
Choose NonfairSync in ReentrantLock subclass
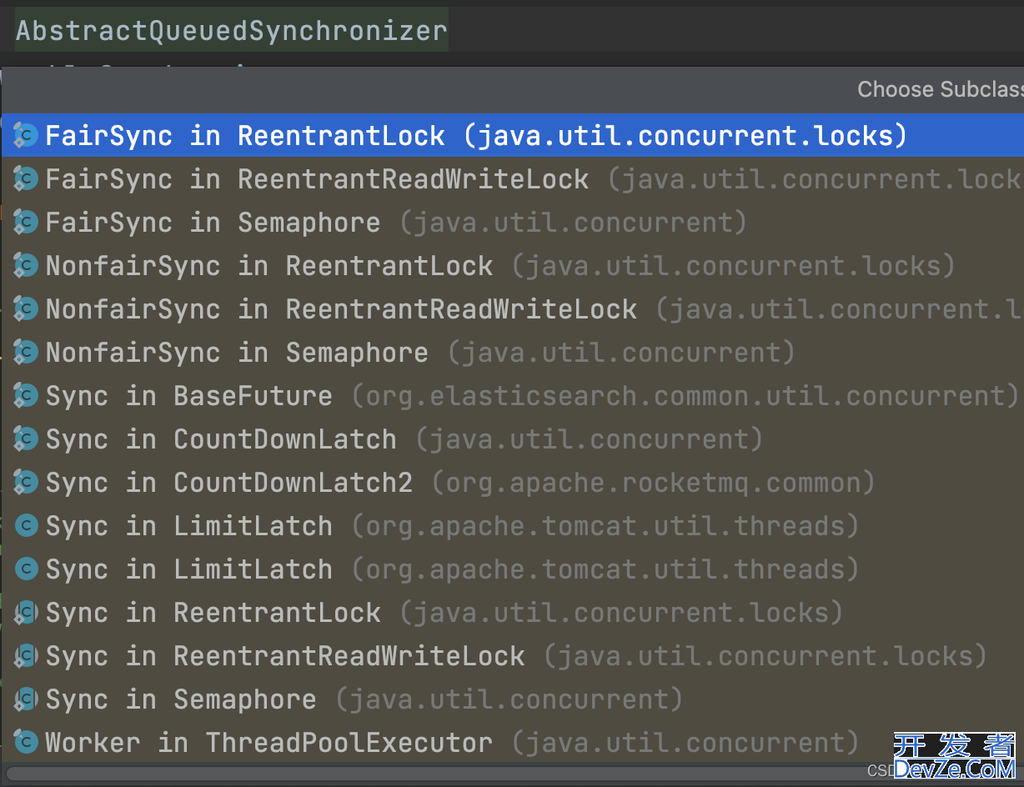click(x=269, y=266)
